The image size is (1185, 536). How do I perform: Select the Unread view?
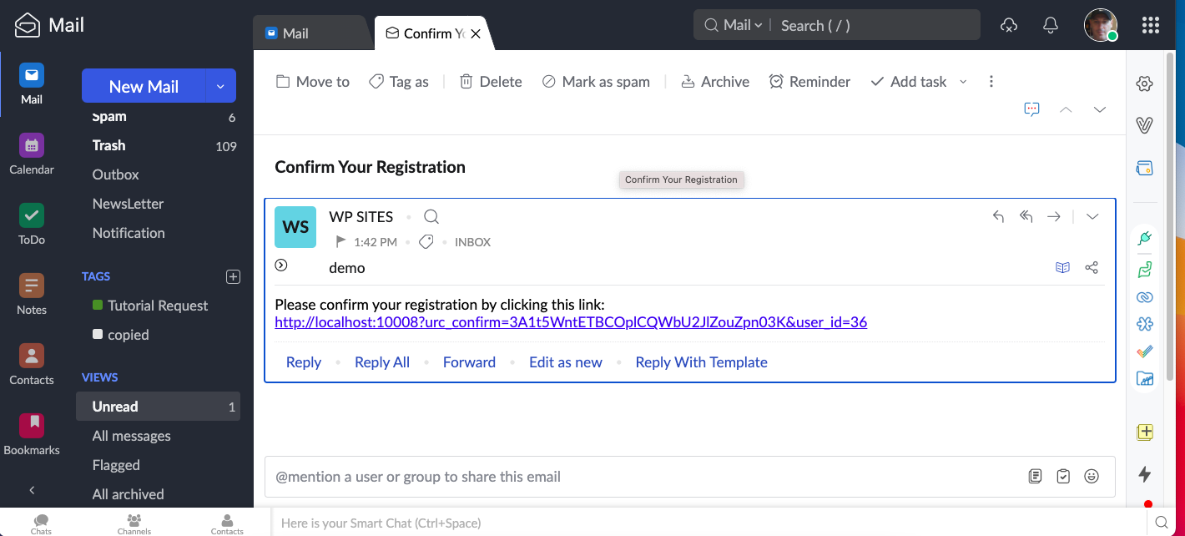(x=115, y=407)
